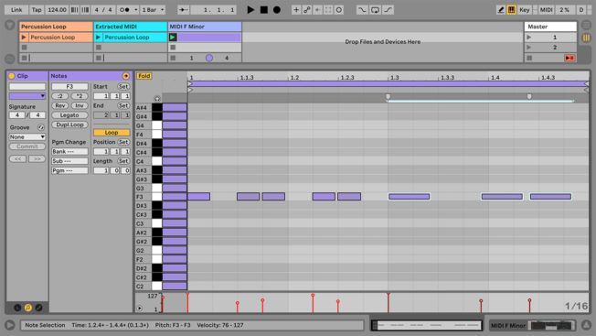Click the C4 piano key
This screenshot has height=336, width=596.
coord(156,161)
